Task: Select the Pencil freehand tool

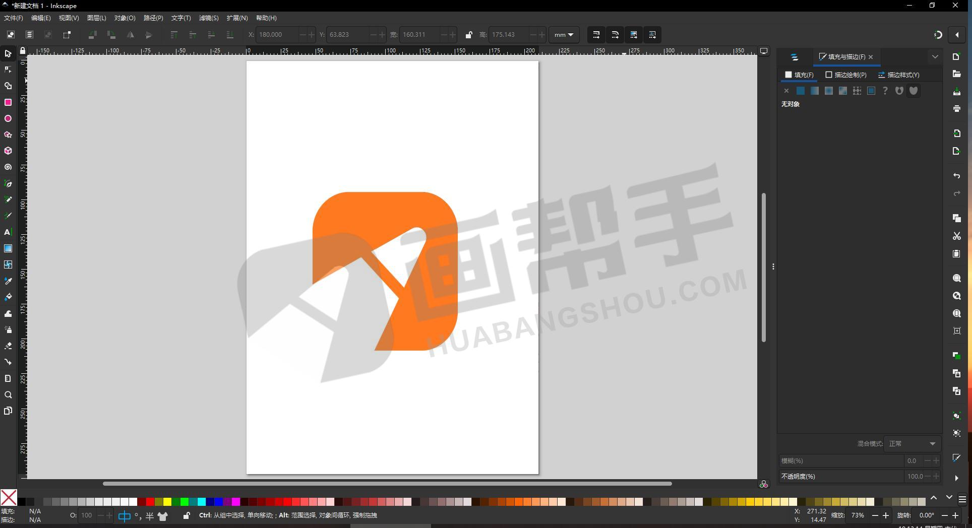Action: 8,200
